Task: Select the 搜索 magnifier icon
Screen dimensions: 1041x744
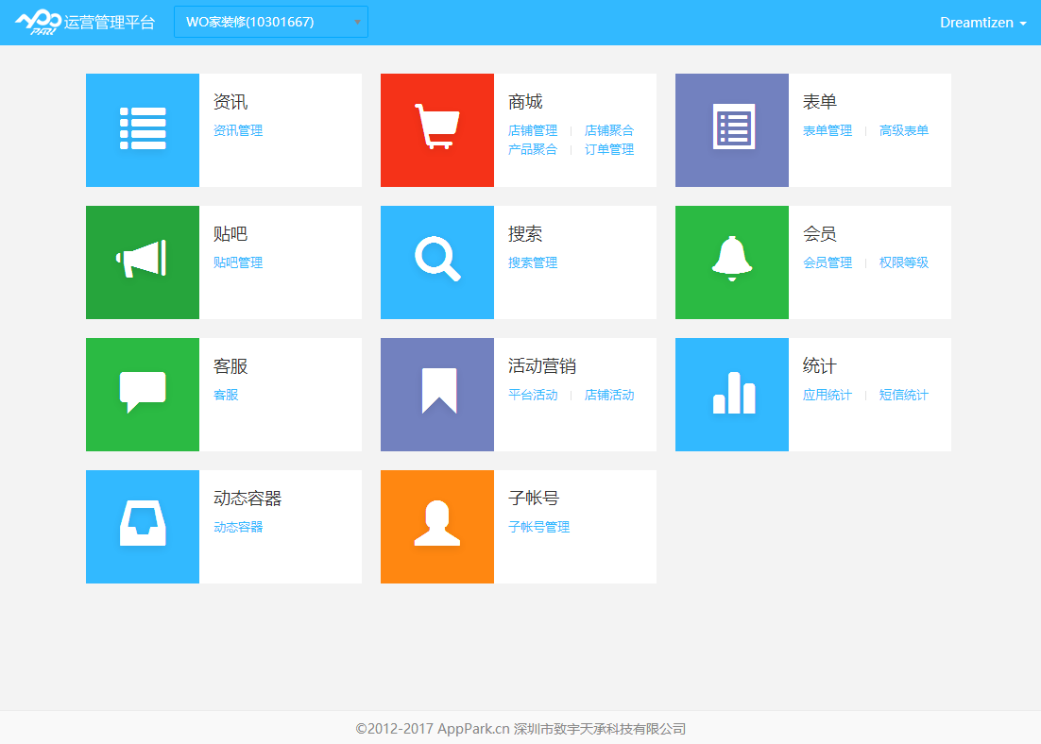Action: pyautogui.click(x=436, y=262)
